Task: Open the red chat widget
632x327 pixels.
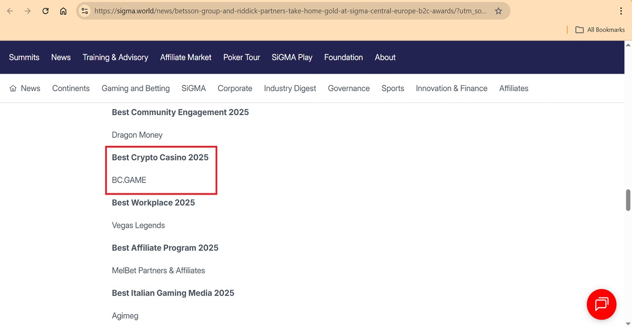Action: pos(601,304)
